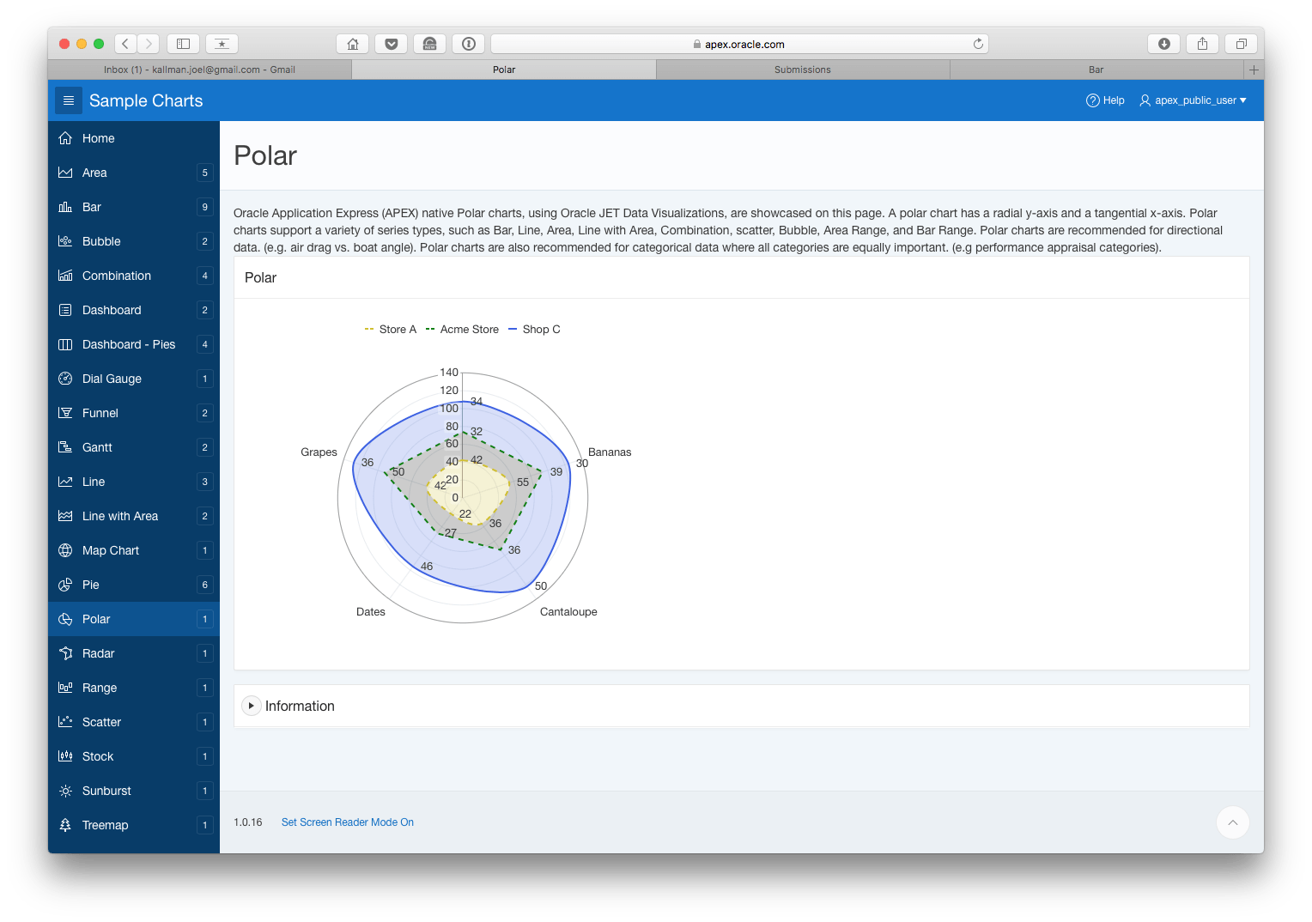The width and height of the screenshot is (1312, 922).
Task: Click Safari downloads icon
Action: tap(1163, 44)
